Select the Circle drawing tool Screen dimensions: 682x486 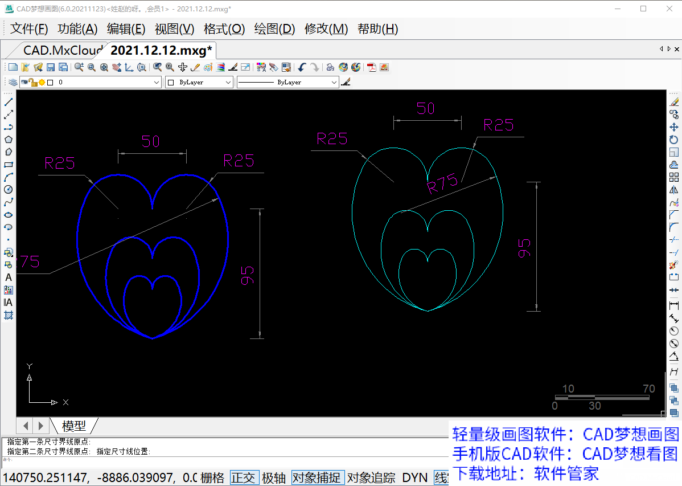(x=9, y=189)
